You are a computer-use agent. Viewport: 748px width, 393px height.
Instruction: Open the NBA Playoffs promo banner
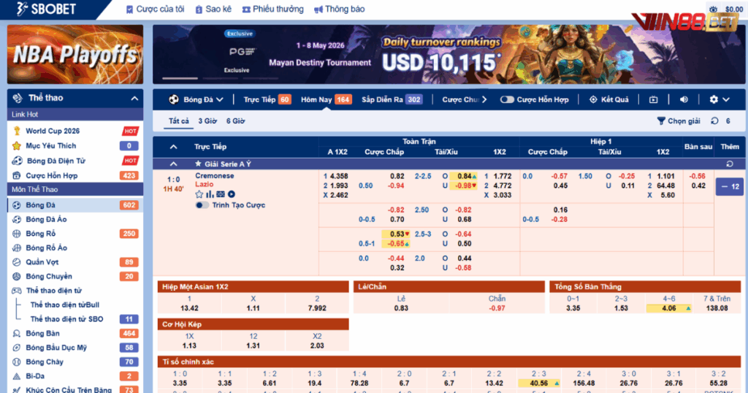[x=75, y=54]
